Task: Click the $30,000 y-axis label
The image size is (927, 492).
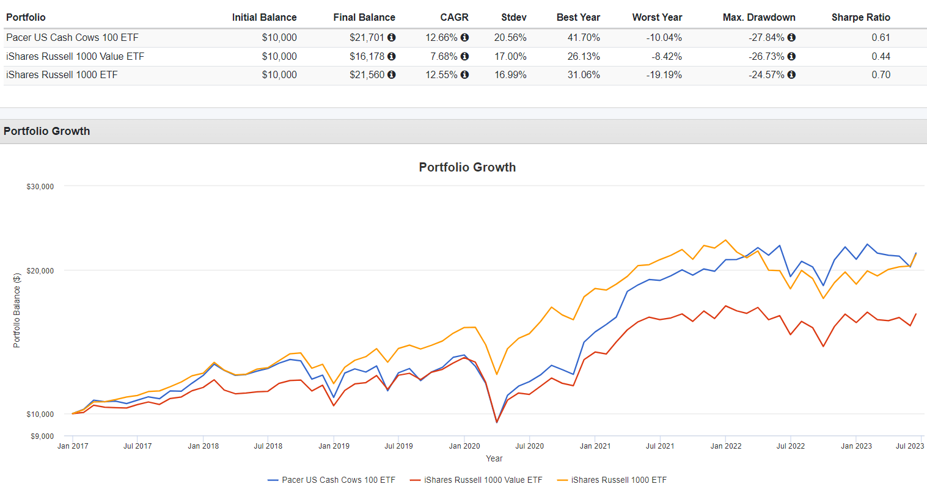Action: click(x=40, y=187)
